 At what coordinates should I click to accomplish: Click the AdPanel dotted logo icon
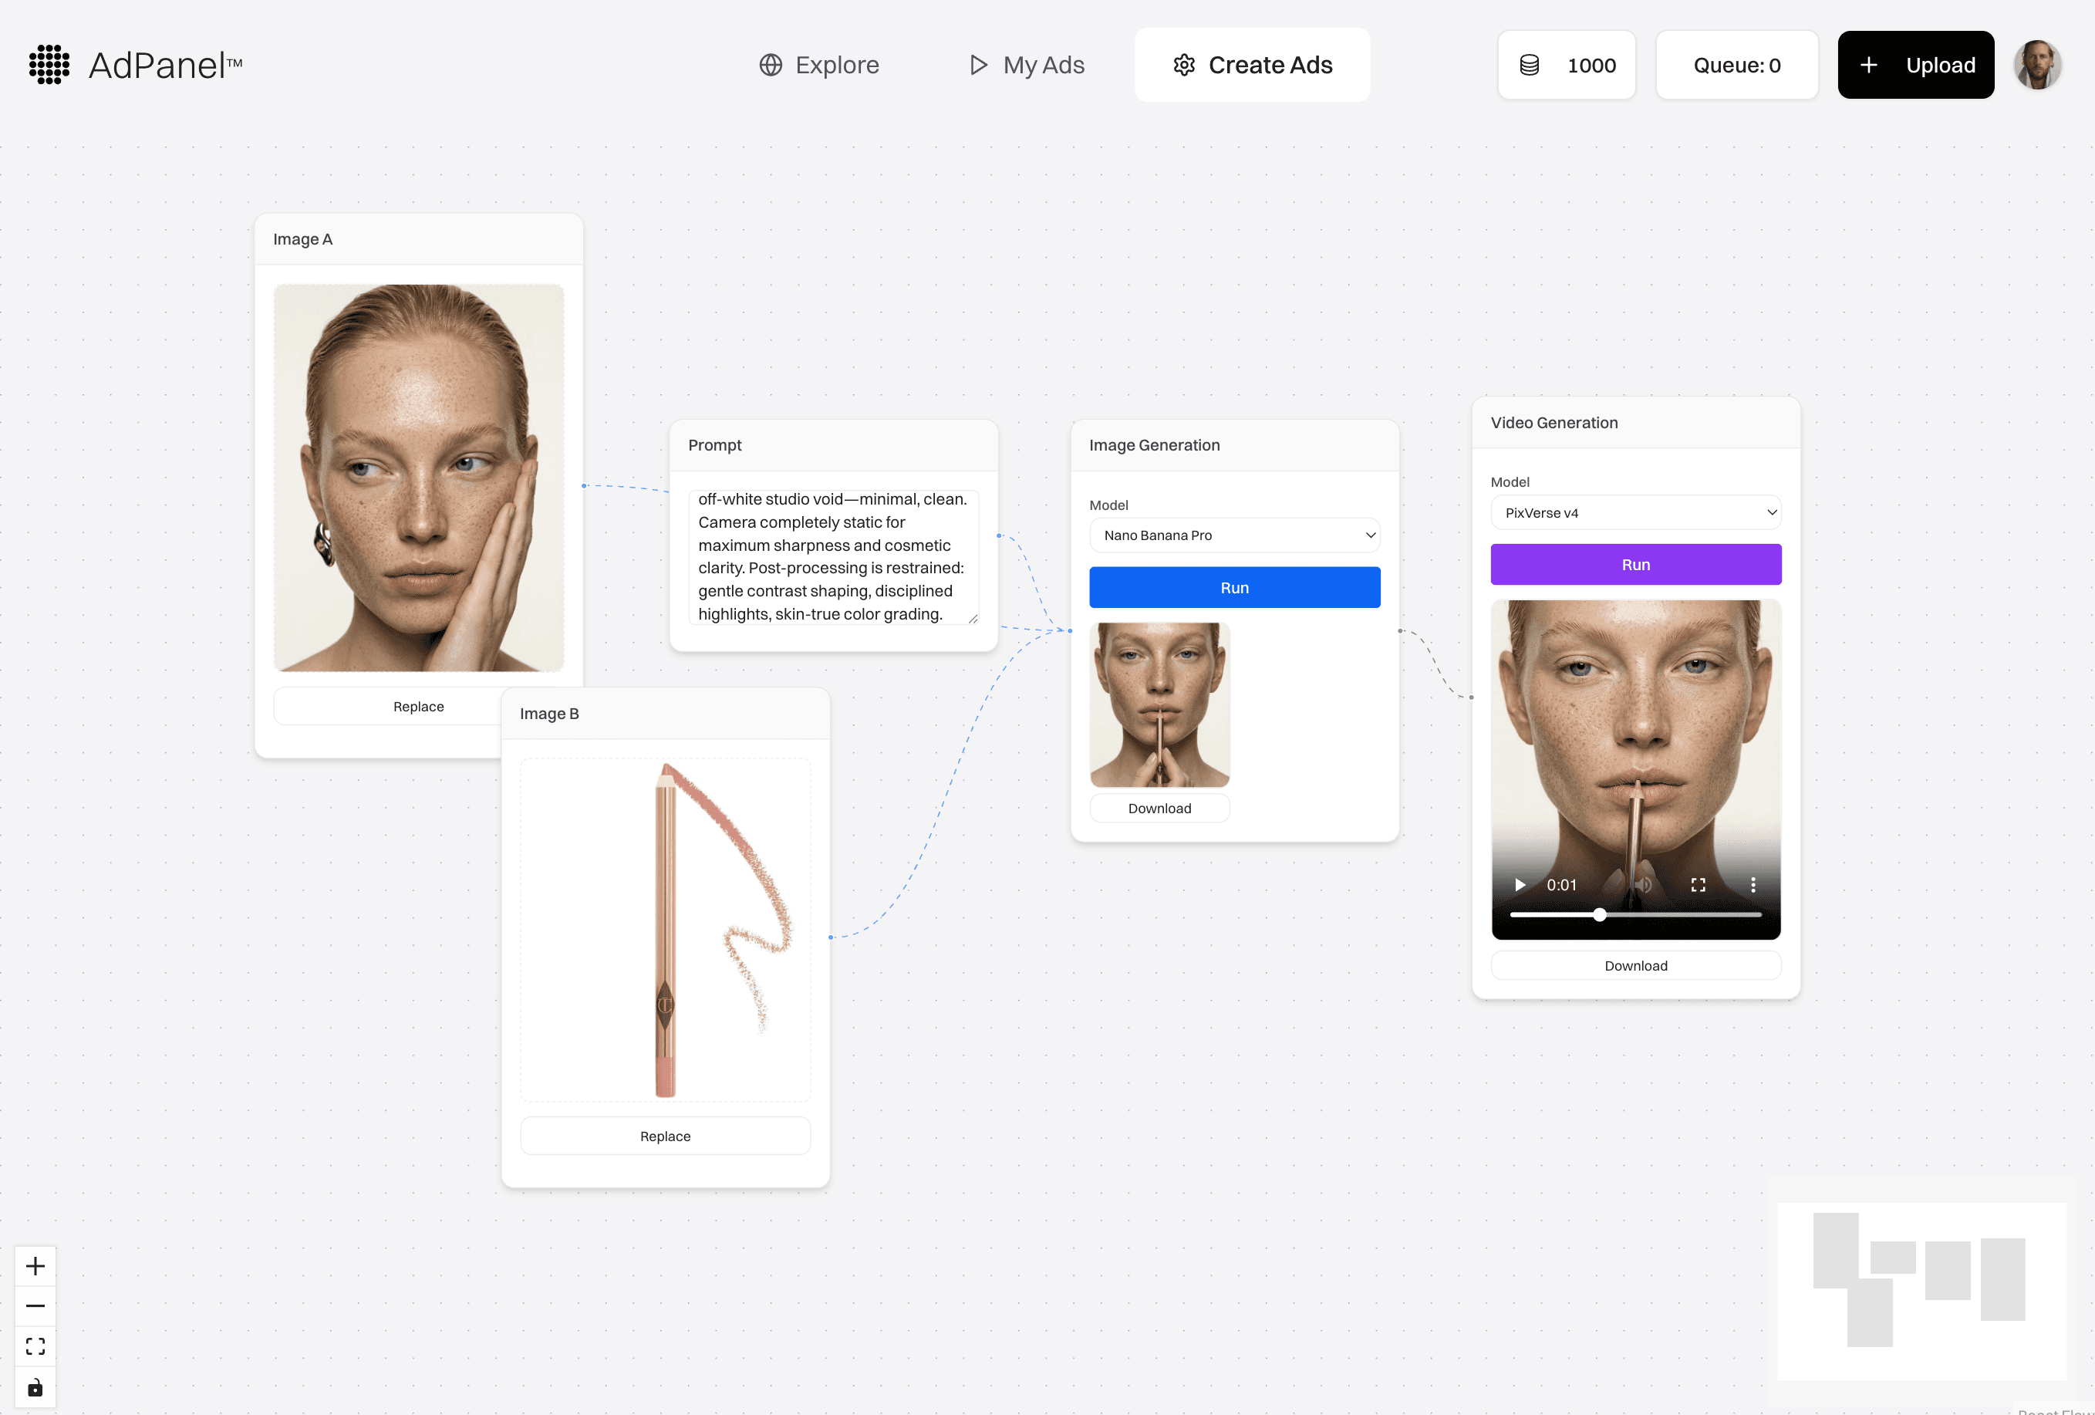click(49, 65)
